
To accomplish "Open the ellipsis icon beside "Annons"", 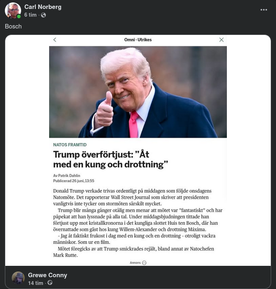I will click(x=144, y=263).
